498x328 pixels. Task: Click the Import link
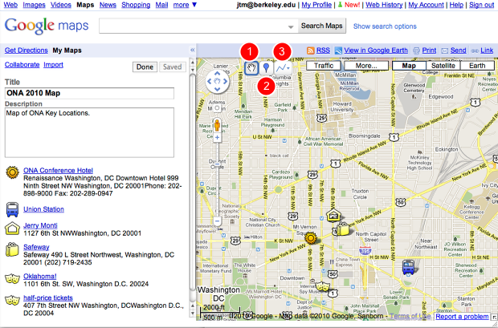53,65
